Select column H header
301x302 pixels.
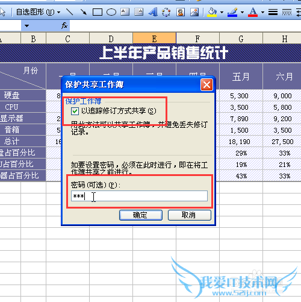pyautogui.click(x=282, y=39)
